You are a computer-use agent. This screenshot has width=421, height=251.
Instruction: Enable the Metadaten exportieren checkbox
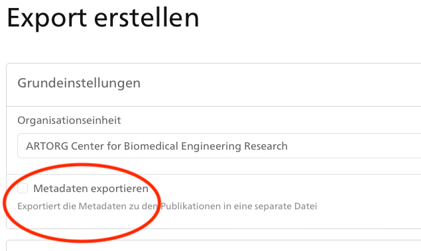[23, 188]
